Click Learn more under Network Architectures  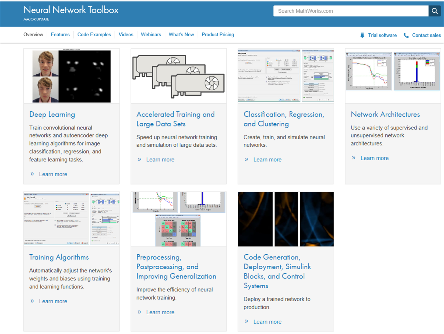click(x=375, y=158)
